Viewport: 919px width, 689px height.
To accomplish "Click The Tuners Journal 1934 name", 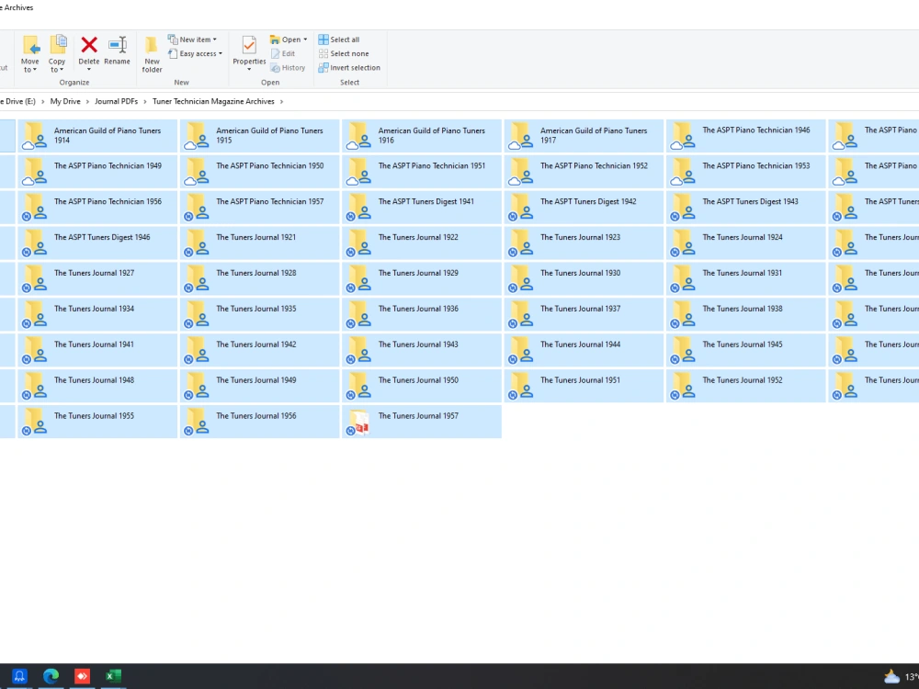I will [x=94, y=309].
